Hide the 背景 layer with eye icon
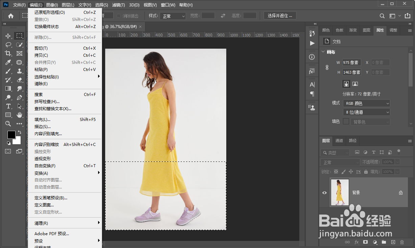The width and height of the screenshot is (415, 248). click(x=324, y=193)
